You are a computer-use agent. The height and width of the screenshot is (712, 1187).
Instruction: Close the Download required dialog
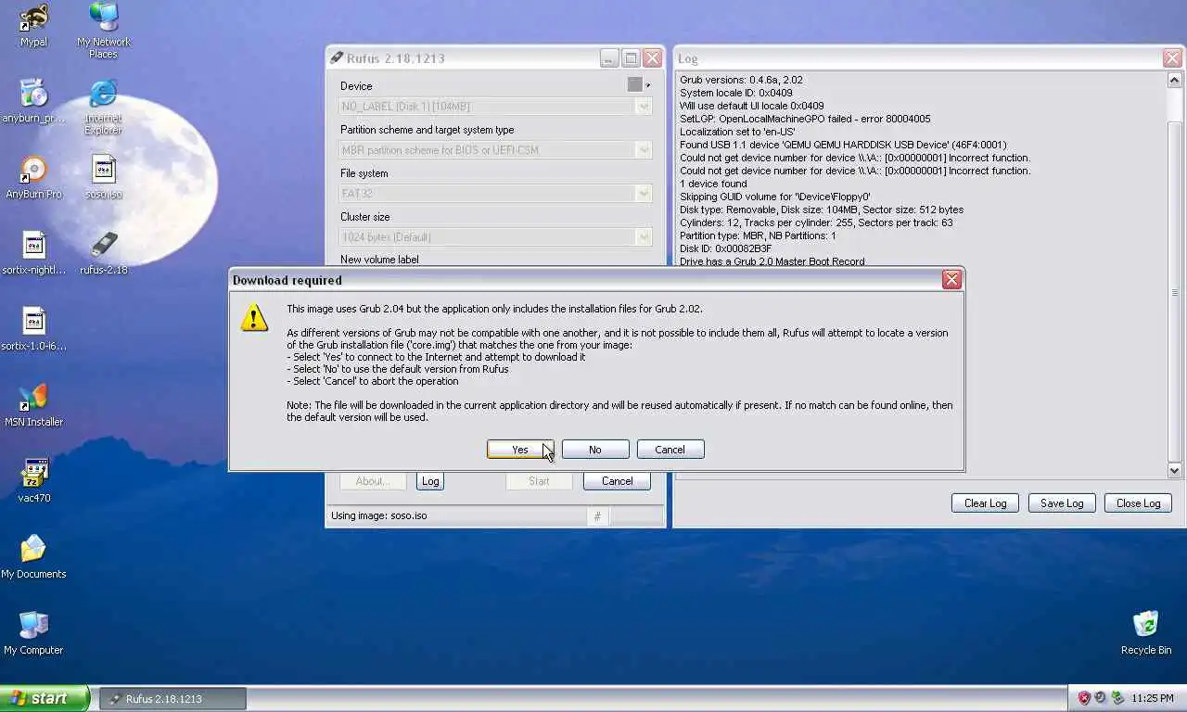951,280
